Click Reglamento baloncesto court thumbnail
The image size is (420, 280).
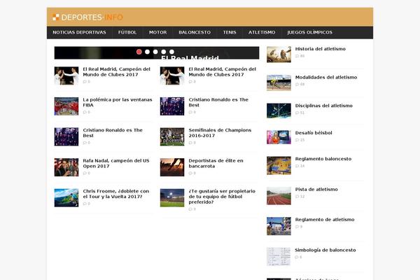(x=279, y=166)
